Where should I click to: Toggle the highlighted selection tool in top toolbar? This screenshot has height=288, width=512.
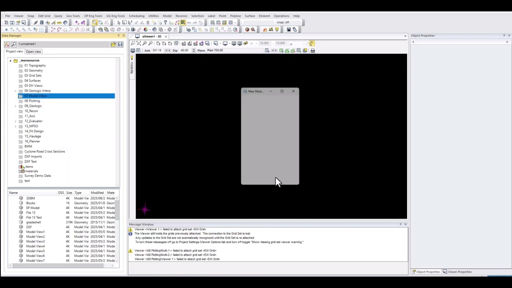(x=95, y=23)
